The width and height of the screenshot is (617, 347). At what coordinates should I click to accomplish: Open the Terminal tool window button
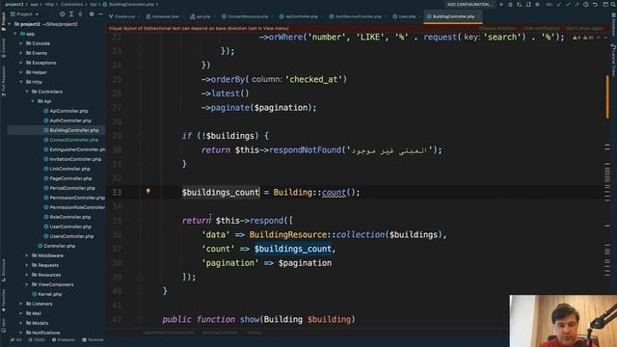click(93, 340)
